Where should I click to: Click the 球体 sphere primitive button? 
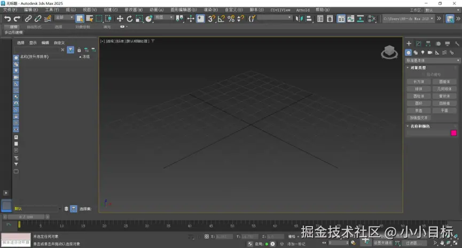(x=419, y=89)
